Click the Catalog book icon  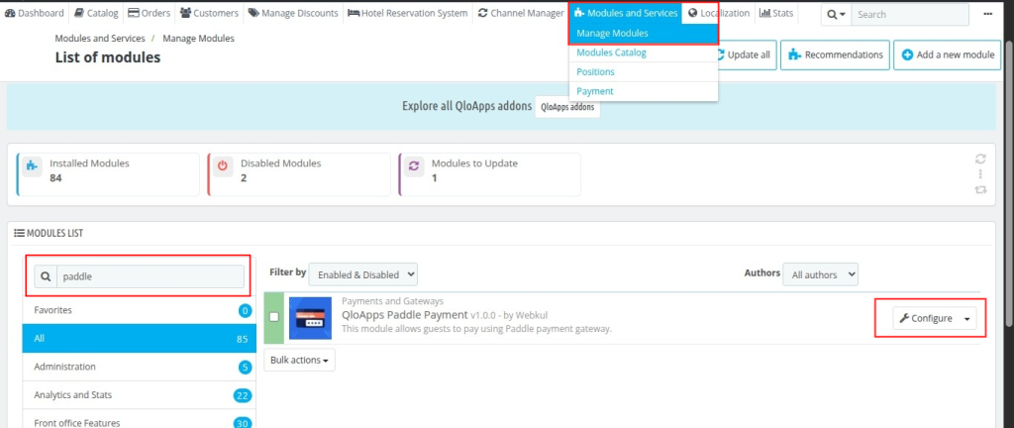[x=79, y=13]
